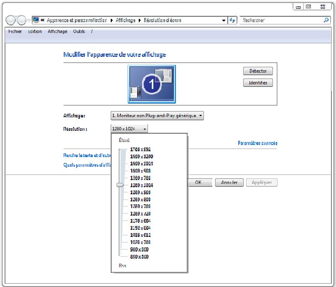Open the Fichier menu
The height and width of the screenshot is (287, 336).
[x=15, y=31]
